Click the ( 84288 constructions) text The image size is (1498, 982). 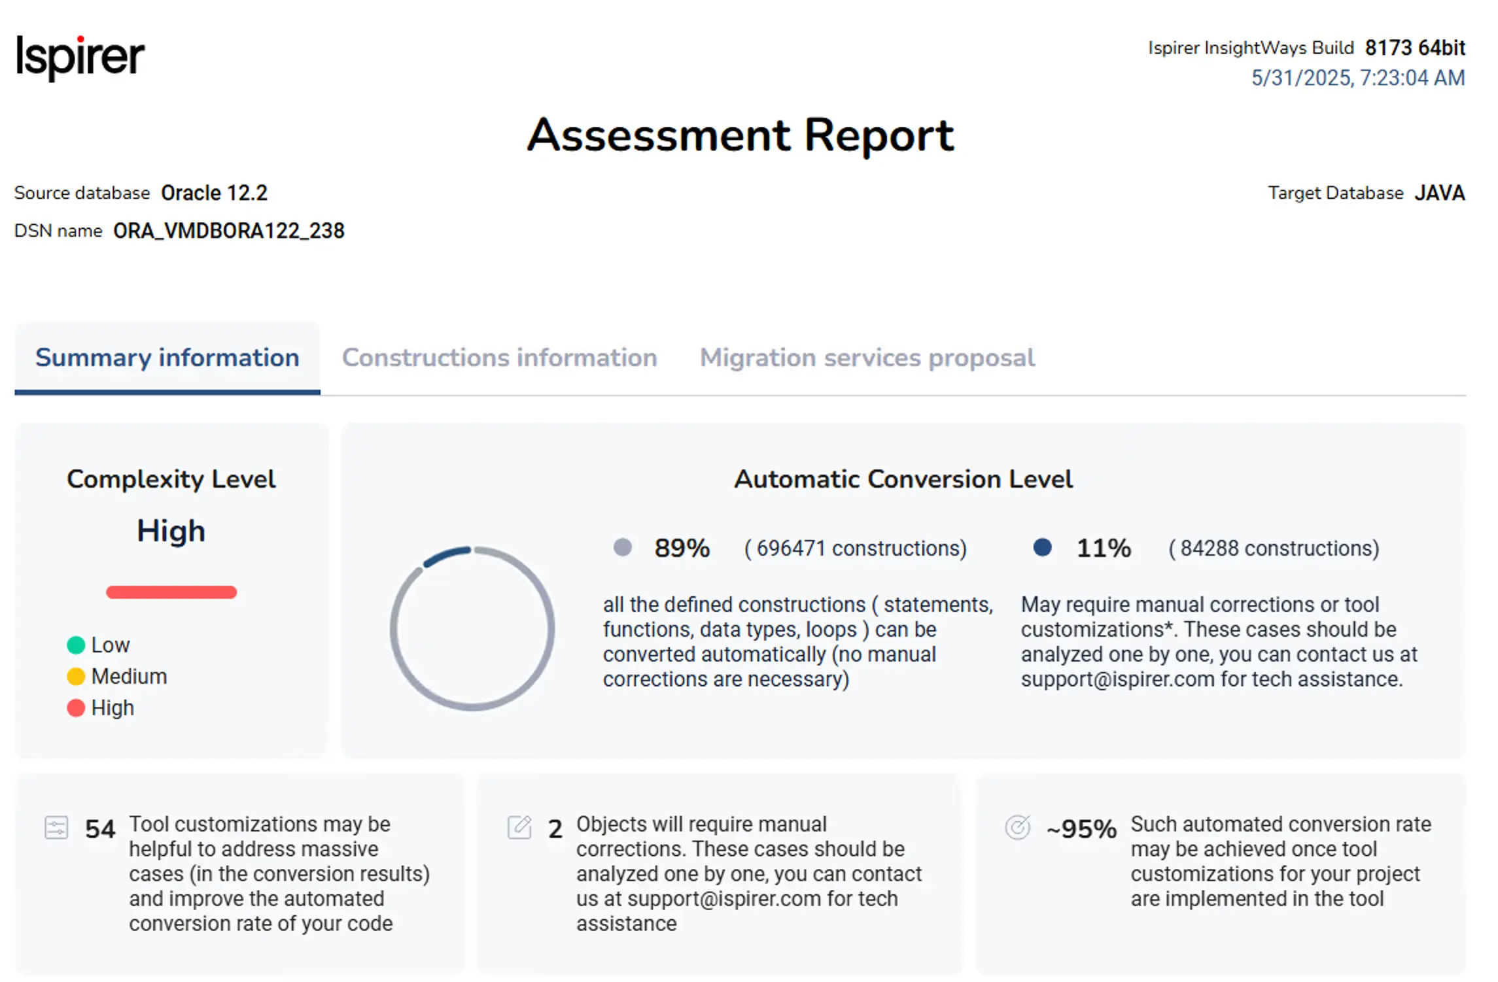coord(1274,548)
